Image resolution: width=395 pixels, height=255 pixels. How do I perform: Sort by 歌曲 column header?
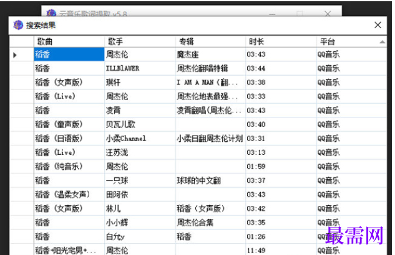(69, 42)
